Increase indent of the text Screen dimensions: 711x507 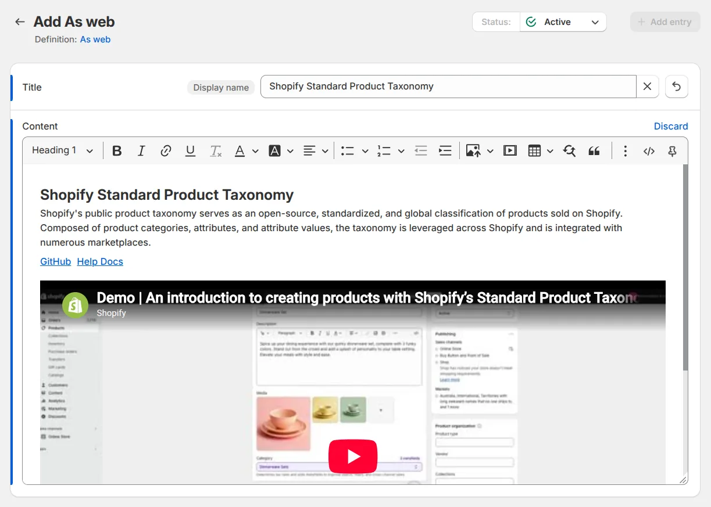(445, 151)
